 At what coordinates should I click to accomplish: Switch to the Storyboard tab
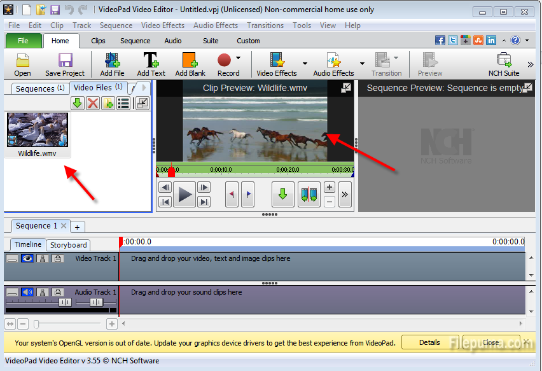click(x=68, y=245)
